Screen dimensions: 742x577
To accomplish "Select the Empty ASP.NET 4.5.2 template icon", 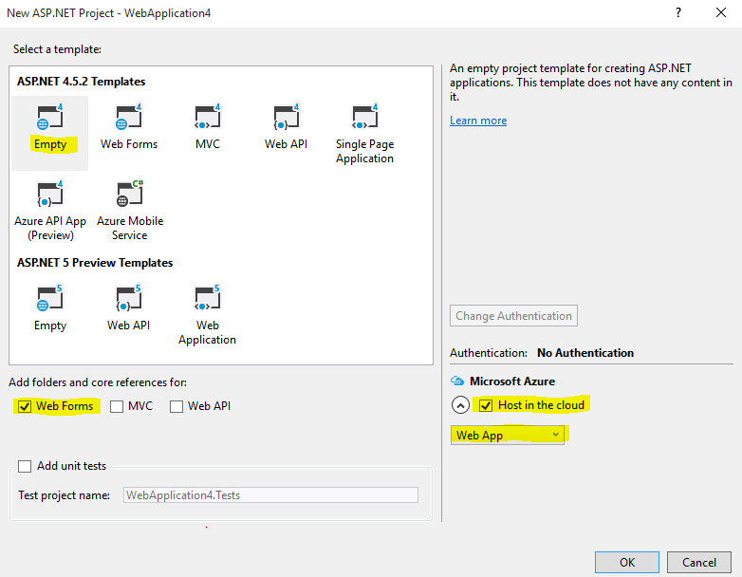I will [50, 119].
